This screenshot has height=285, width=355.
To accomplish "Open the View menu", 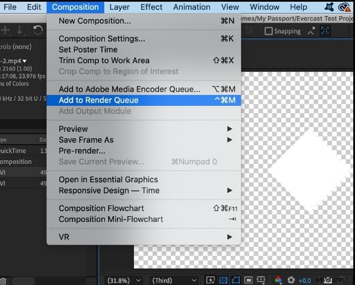I will click(230, 7).
